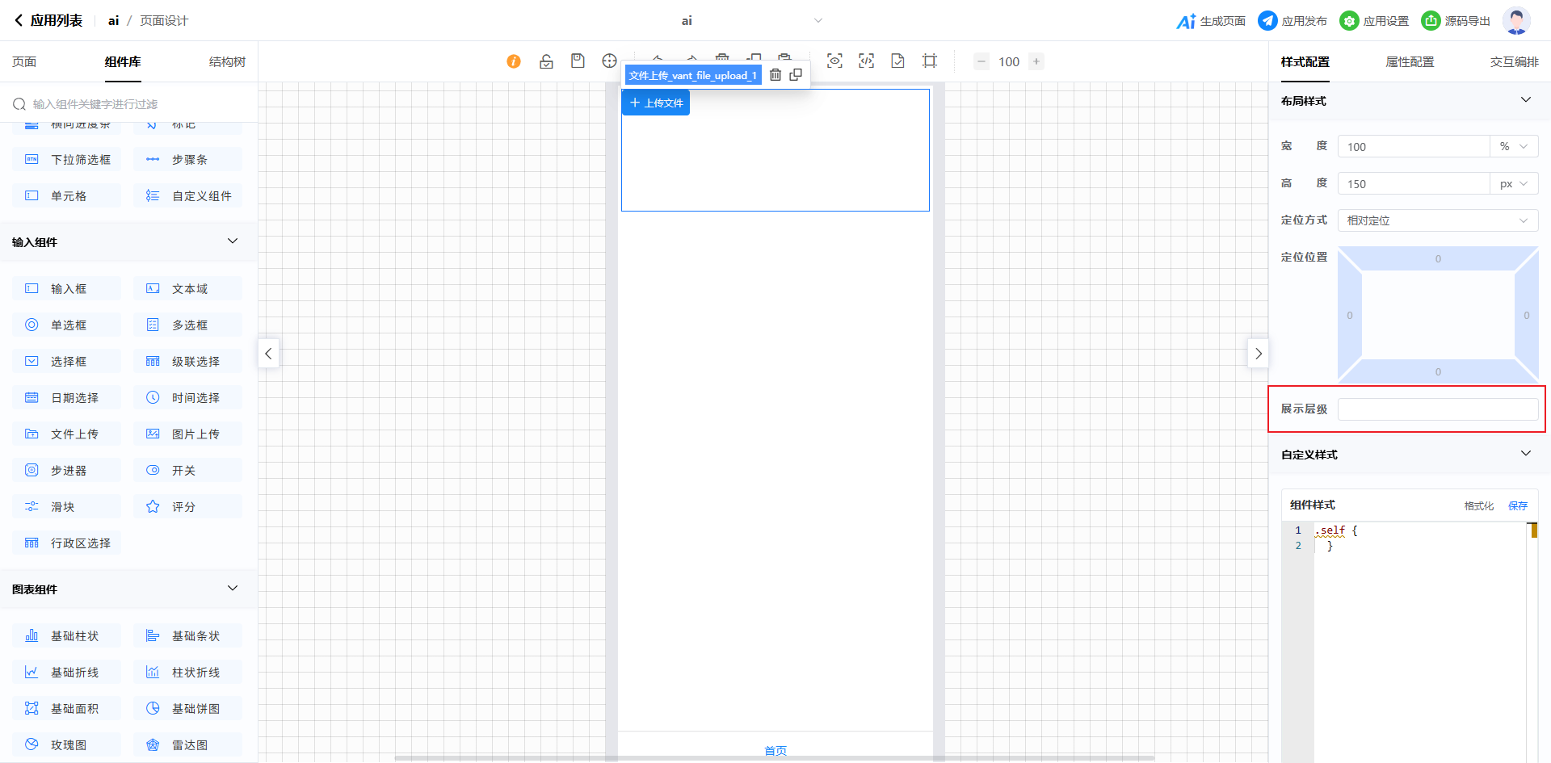Click the orange info icon in toolbar
The height and width of the screenshot is (763, 1551).
[514, 61]
